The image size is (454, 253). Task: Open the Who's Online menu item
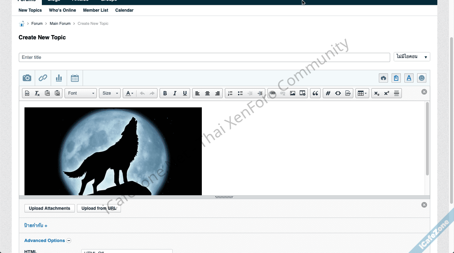point(62,10)
